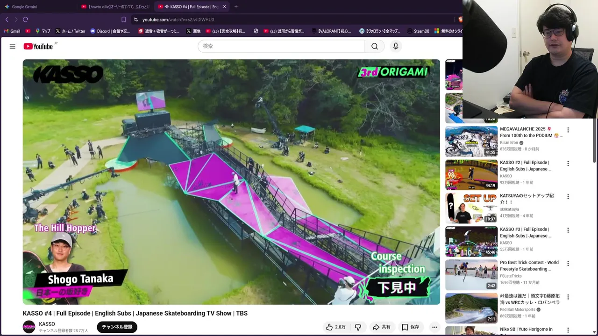Open Pro Best Trick Contest thumbnail
The image size is (598, 336).
(x=471, y=275)
